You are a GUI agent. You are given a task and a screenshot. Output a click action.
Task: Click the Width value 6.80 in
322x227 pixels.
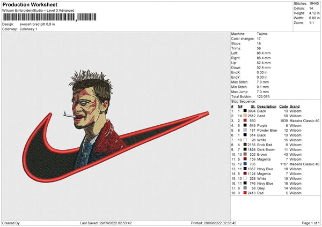[x=314, y=18]
